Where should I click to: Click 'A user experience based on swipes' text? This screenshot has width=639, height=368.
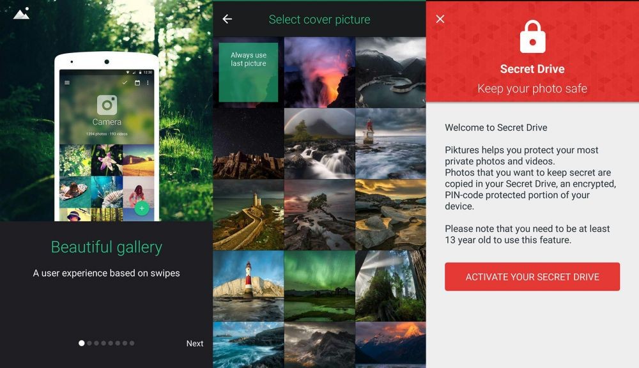click(106, 273)
